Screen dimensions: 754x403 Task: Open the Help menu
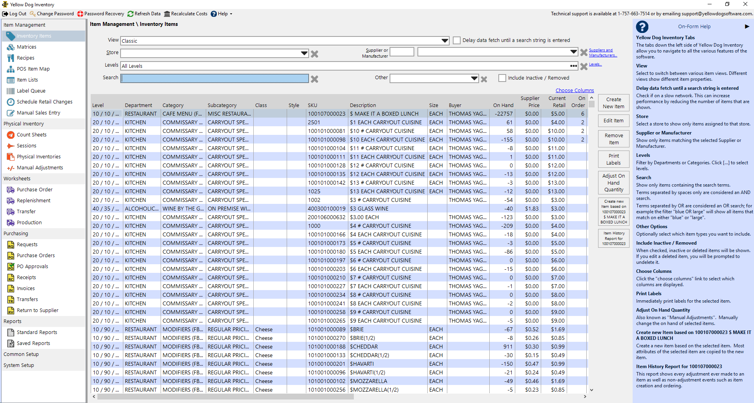pyautogui.click(x=222, y=14)
